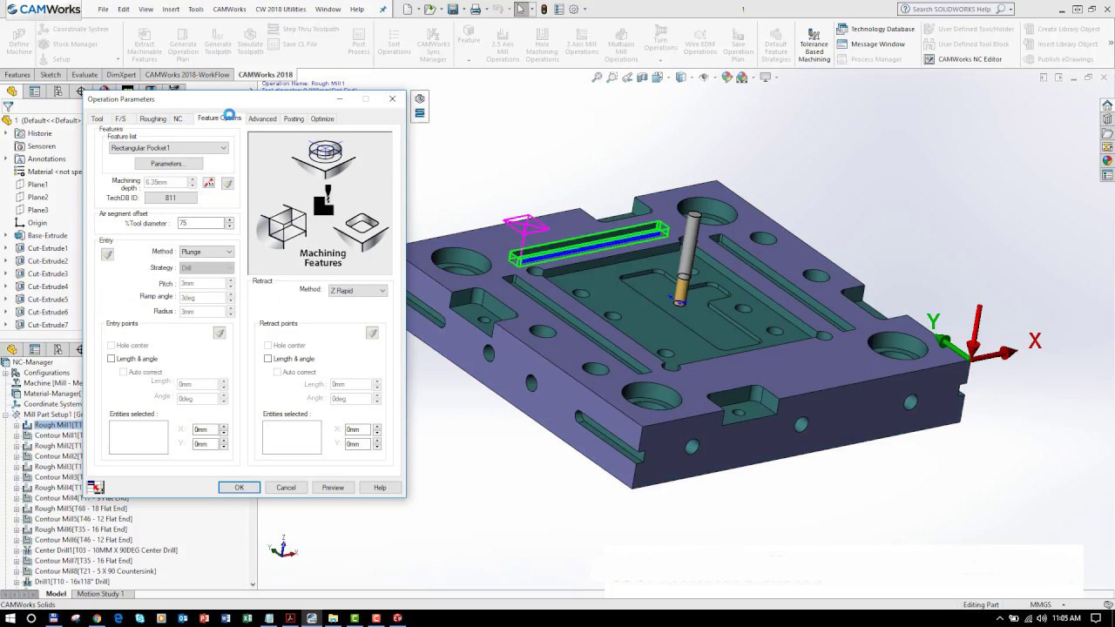This screenshot has width=1115, height=627.
Task: Open Chrome from taskbar
Action: (97, 617)
